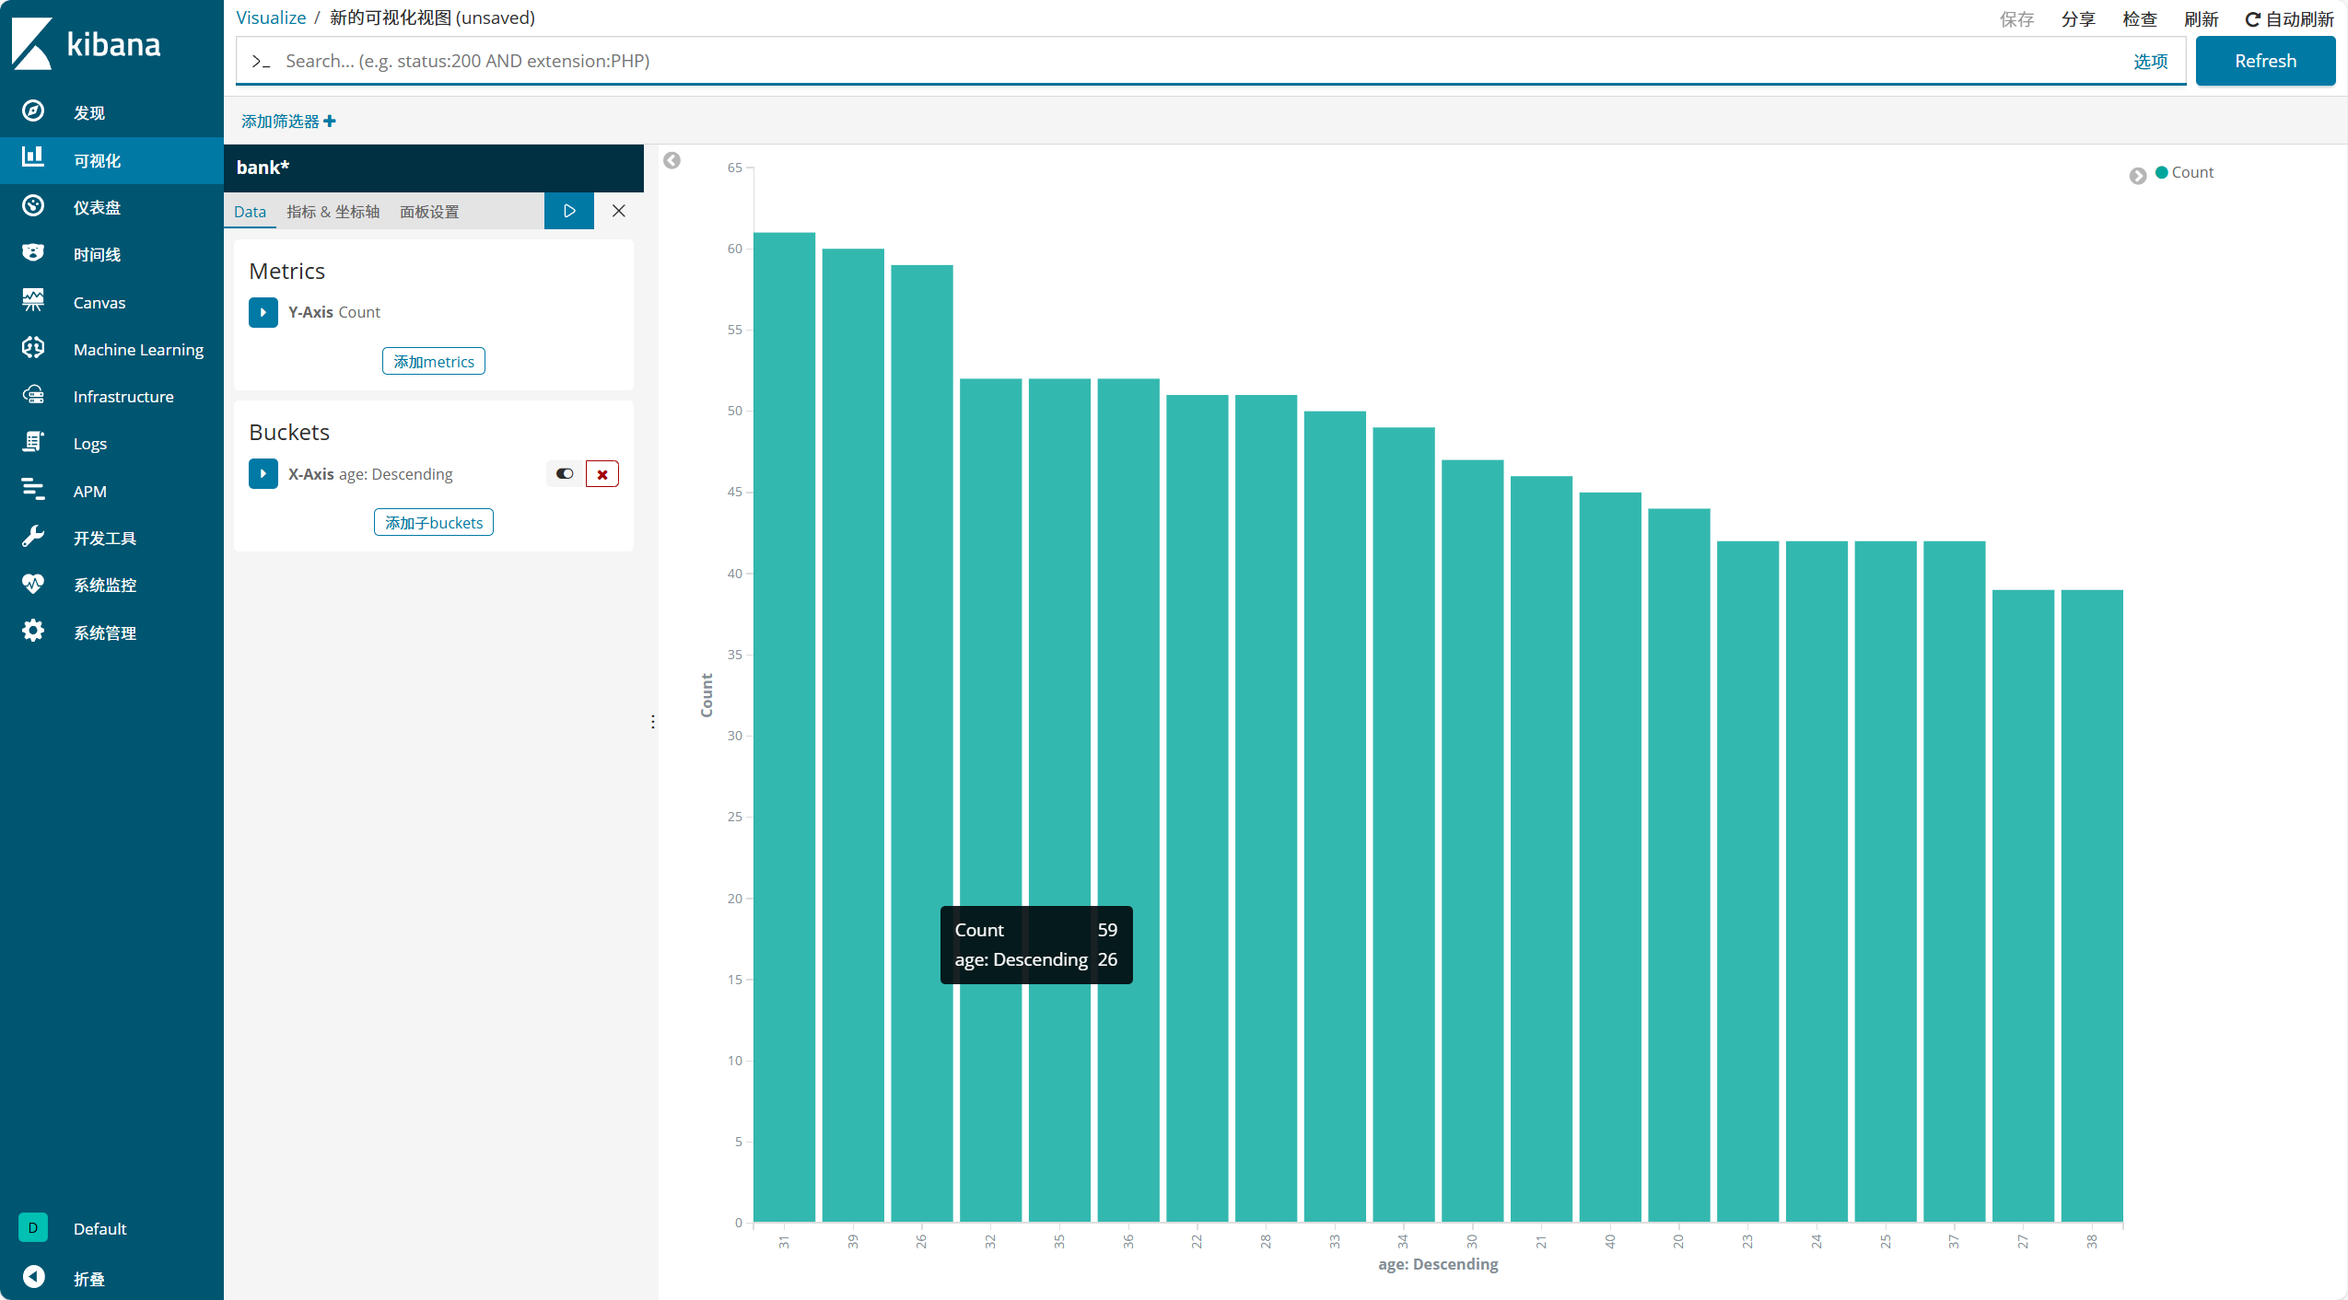Click the 添加metrics button
Viewport: 2348px width, 1300px height.
[x=433, y=362]
